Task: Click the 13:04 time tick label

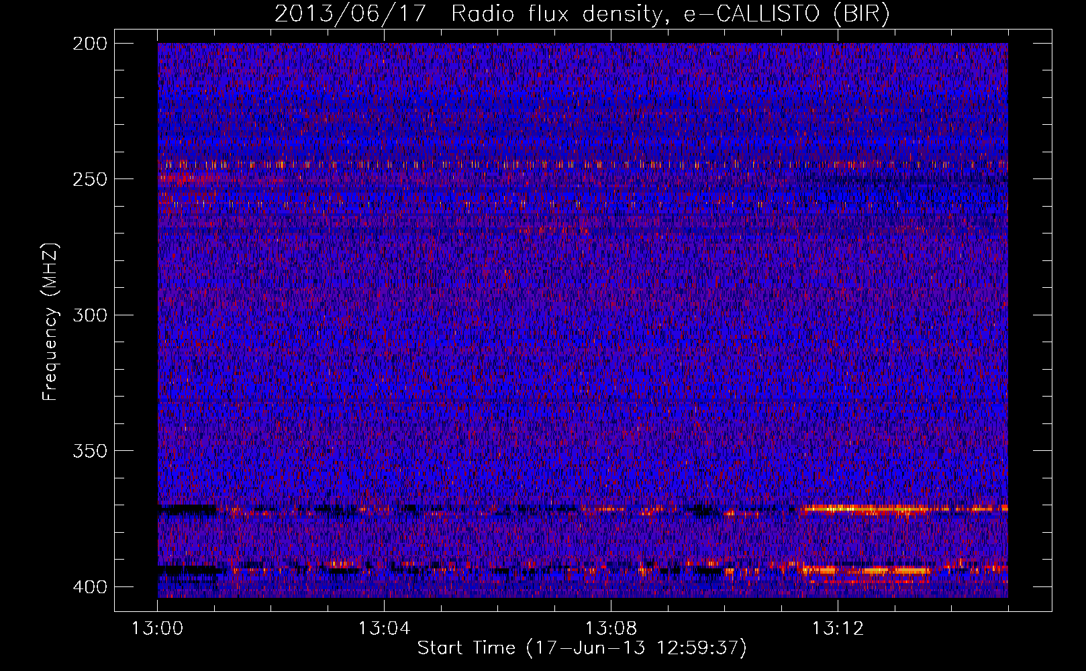Action: pyautogui.click(x=384, y=629)
